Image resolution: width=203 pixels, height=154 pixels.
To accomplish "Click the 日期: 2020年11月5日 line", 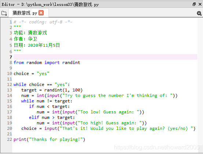I will (x=37, y=45).
